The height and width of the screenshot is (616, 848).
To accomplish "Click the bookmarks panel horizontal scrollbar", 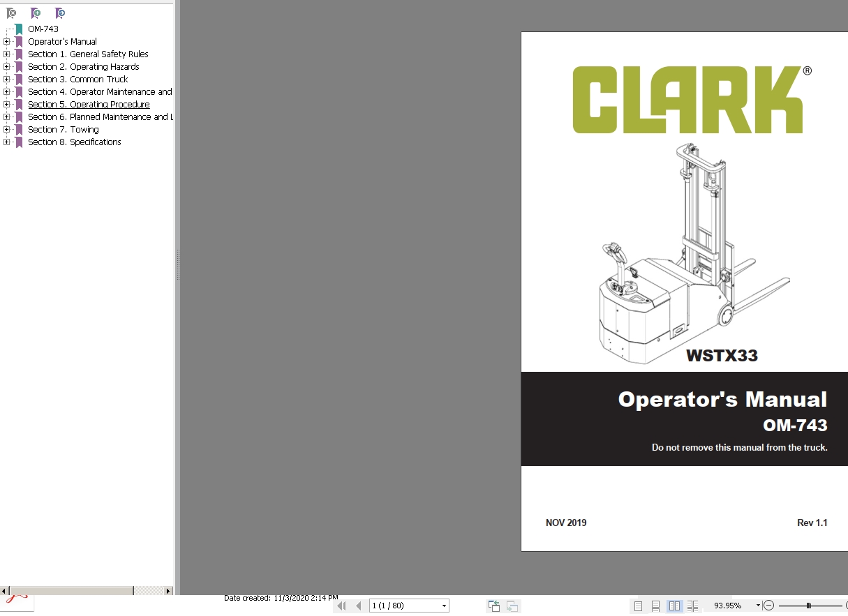I will click(x=71, y=591).
